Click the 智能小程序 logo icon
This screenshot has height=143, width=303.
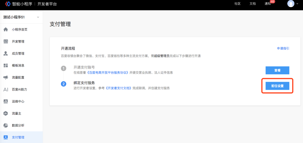point(8,4)
